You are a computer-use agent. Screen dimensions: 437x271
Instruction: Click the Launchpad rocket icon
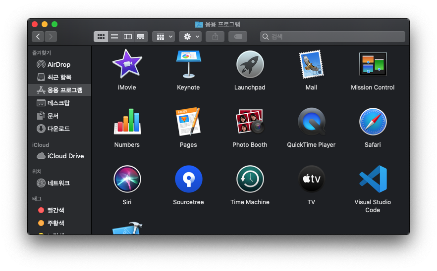point(250,64)
